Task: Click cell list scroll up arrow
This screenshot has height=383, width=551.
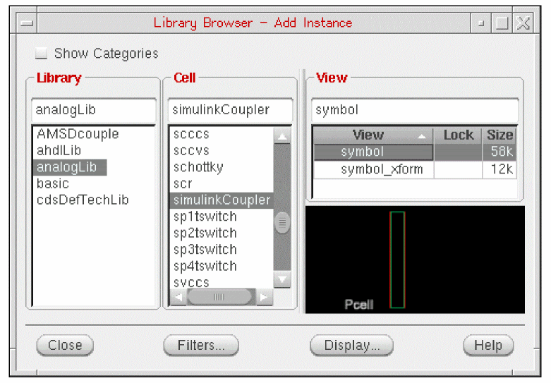Action: (x=282, y=135)
